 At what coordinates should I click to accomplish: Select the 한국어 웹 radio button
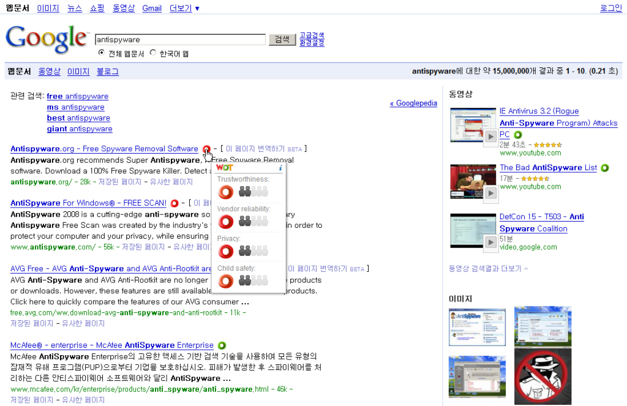152,53
